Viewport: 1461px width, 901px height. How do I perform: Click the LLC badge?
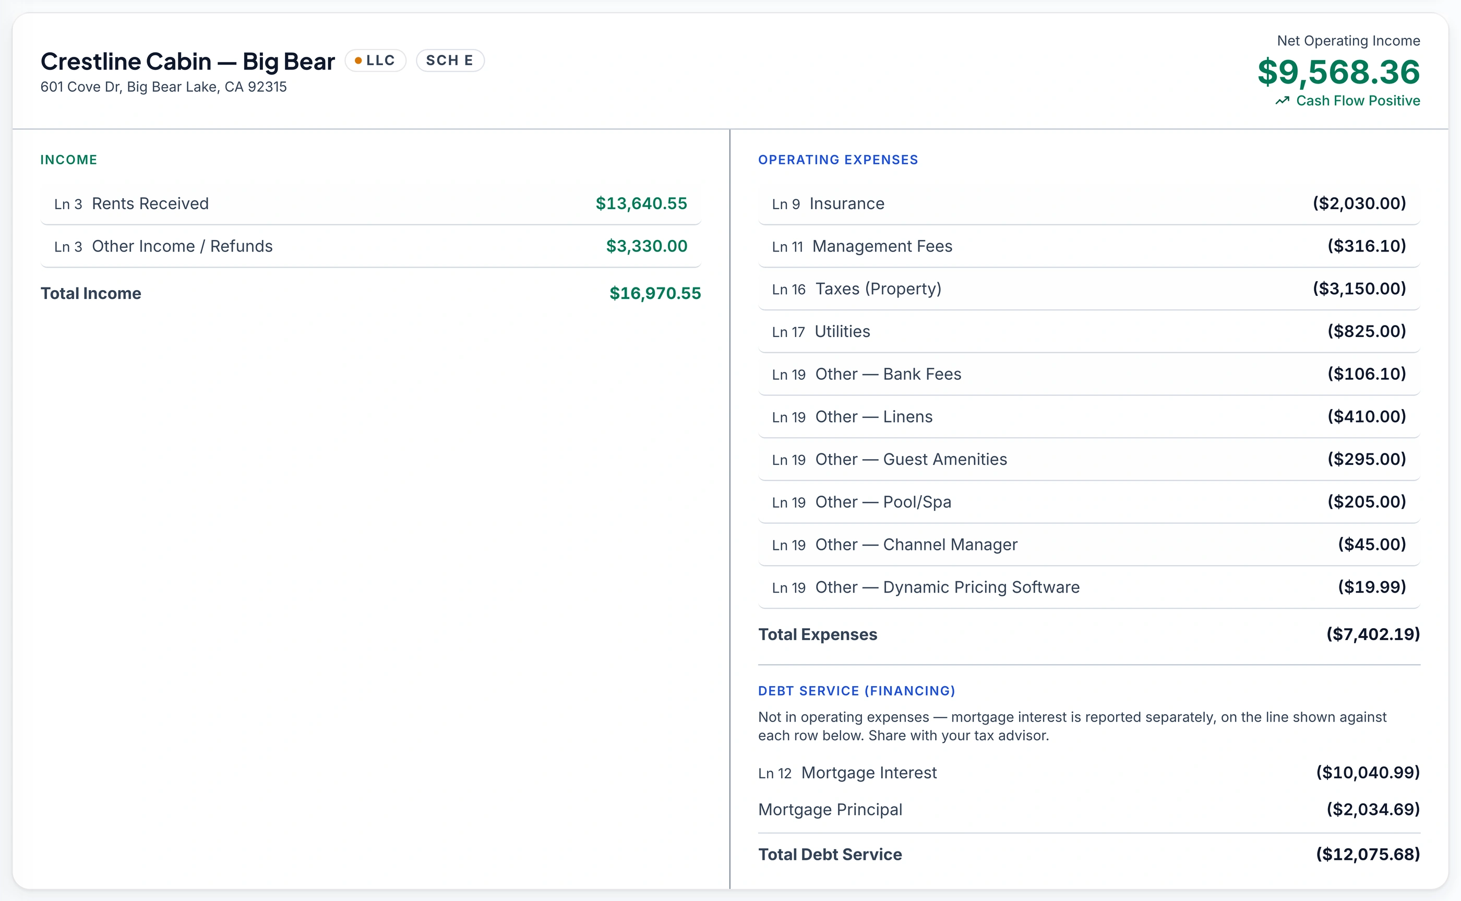(375, 61)
